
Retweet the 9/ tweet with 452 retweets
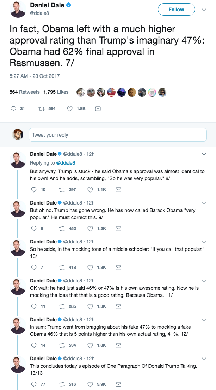pos(61,229)
